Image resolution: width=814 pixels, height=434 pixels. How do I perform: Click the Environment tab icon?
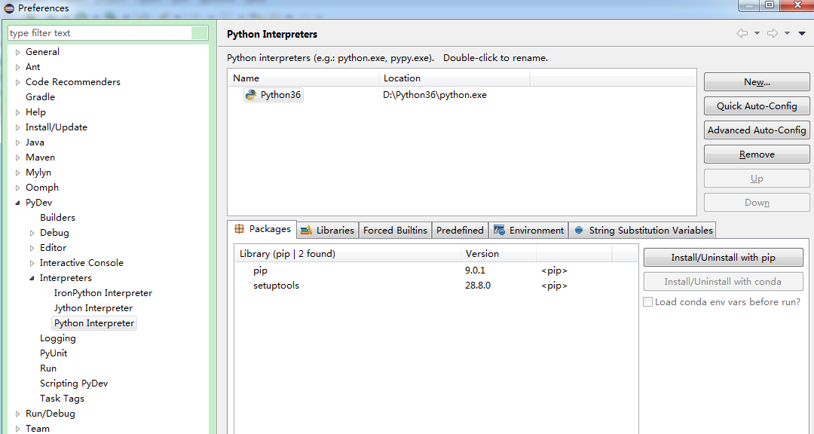point(499,231)
